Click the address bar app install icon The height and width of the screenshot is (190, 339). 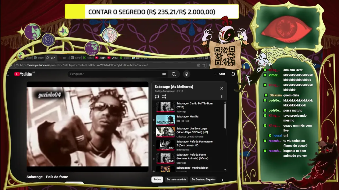[x=198, y=65]
